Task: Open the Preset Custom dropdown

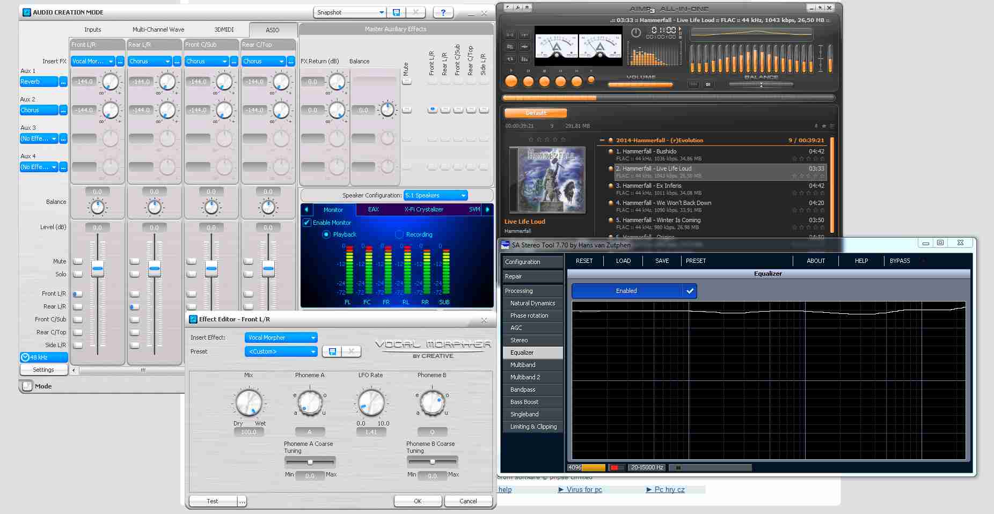Action: [281, 351]
